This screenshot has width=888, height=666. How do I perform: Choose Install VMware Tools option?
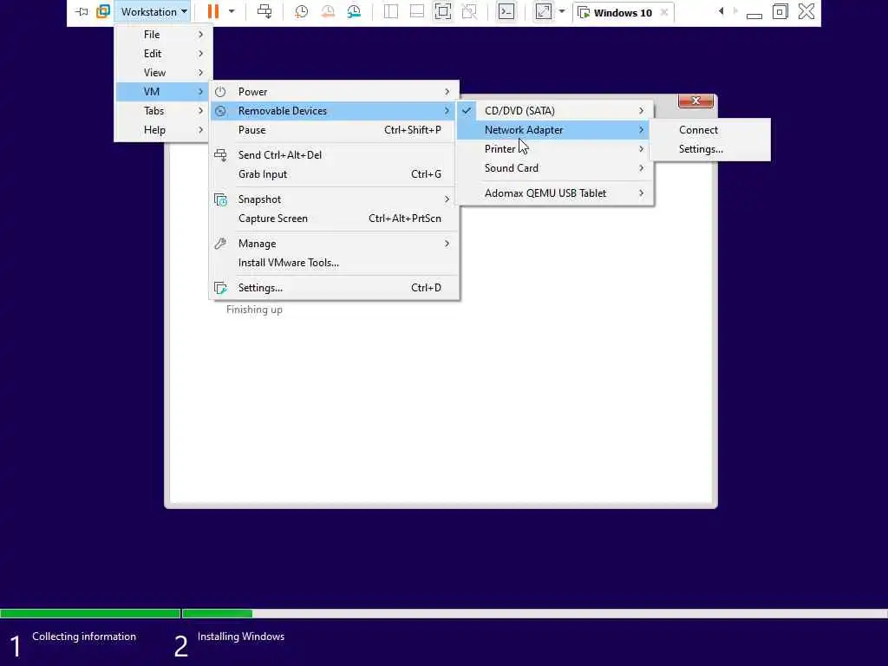click(x=335, y=263)
